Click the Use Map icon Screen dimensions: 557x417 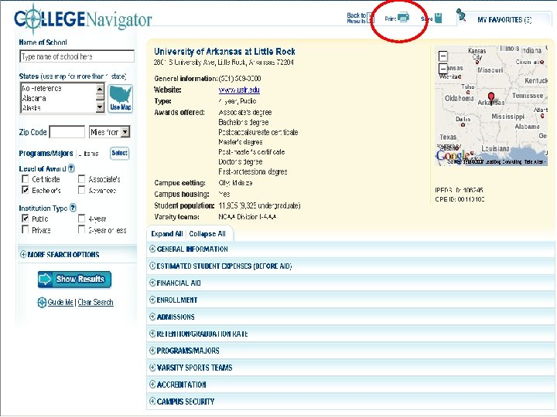pyautogui.click(x=121, y=98)
